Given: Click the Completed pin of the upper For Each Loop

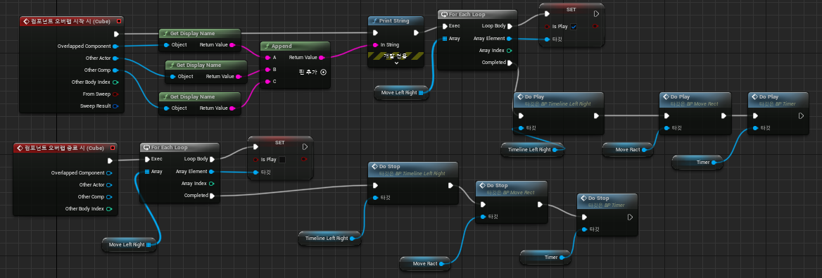Looking at the screenshot, I should [510, 63].
